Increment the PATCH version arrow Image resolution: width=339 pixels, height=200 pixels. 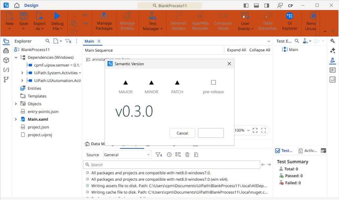tap(177, 83)
